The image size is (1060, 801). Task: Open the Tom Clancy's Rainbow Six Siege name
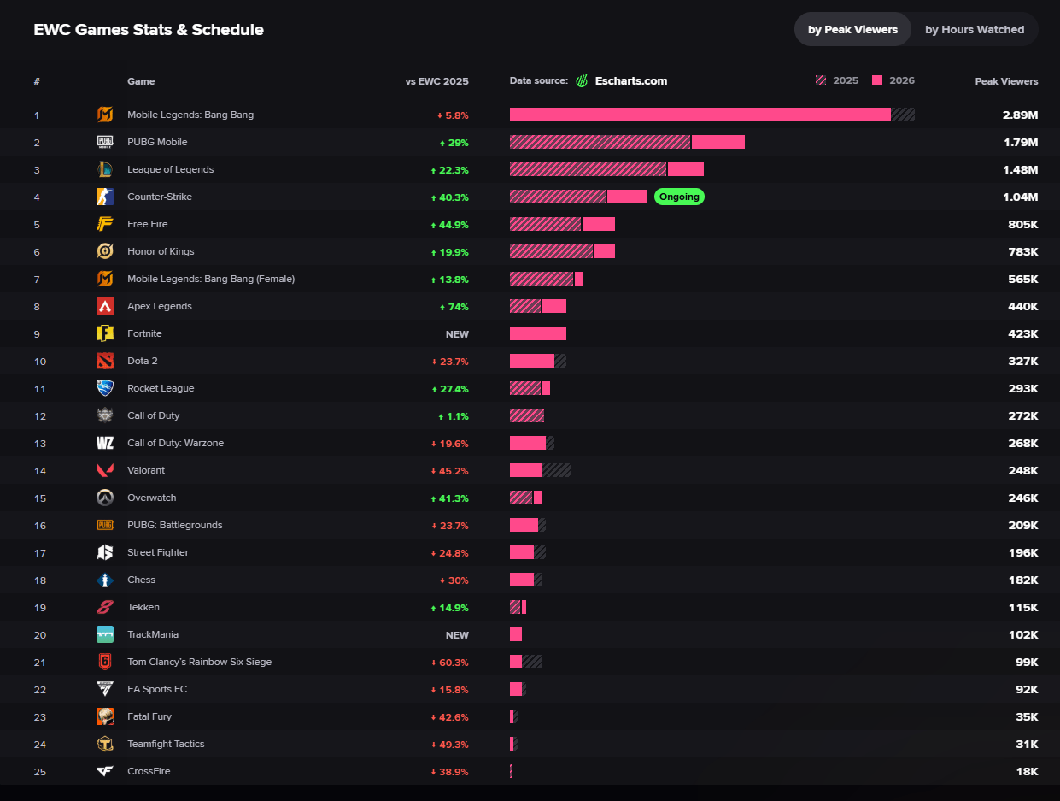199,662
